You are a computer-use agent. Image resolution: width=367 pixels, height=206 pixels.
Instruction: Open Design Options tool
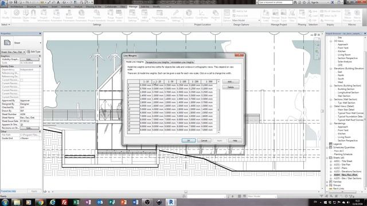pyautogui.click(x=227, y=15)
